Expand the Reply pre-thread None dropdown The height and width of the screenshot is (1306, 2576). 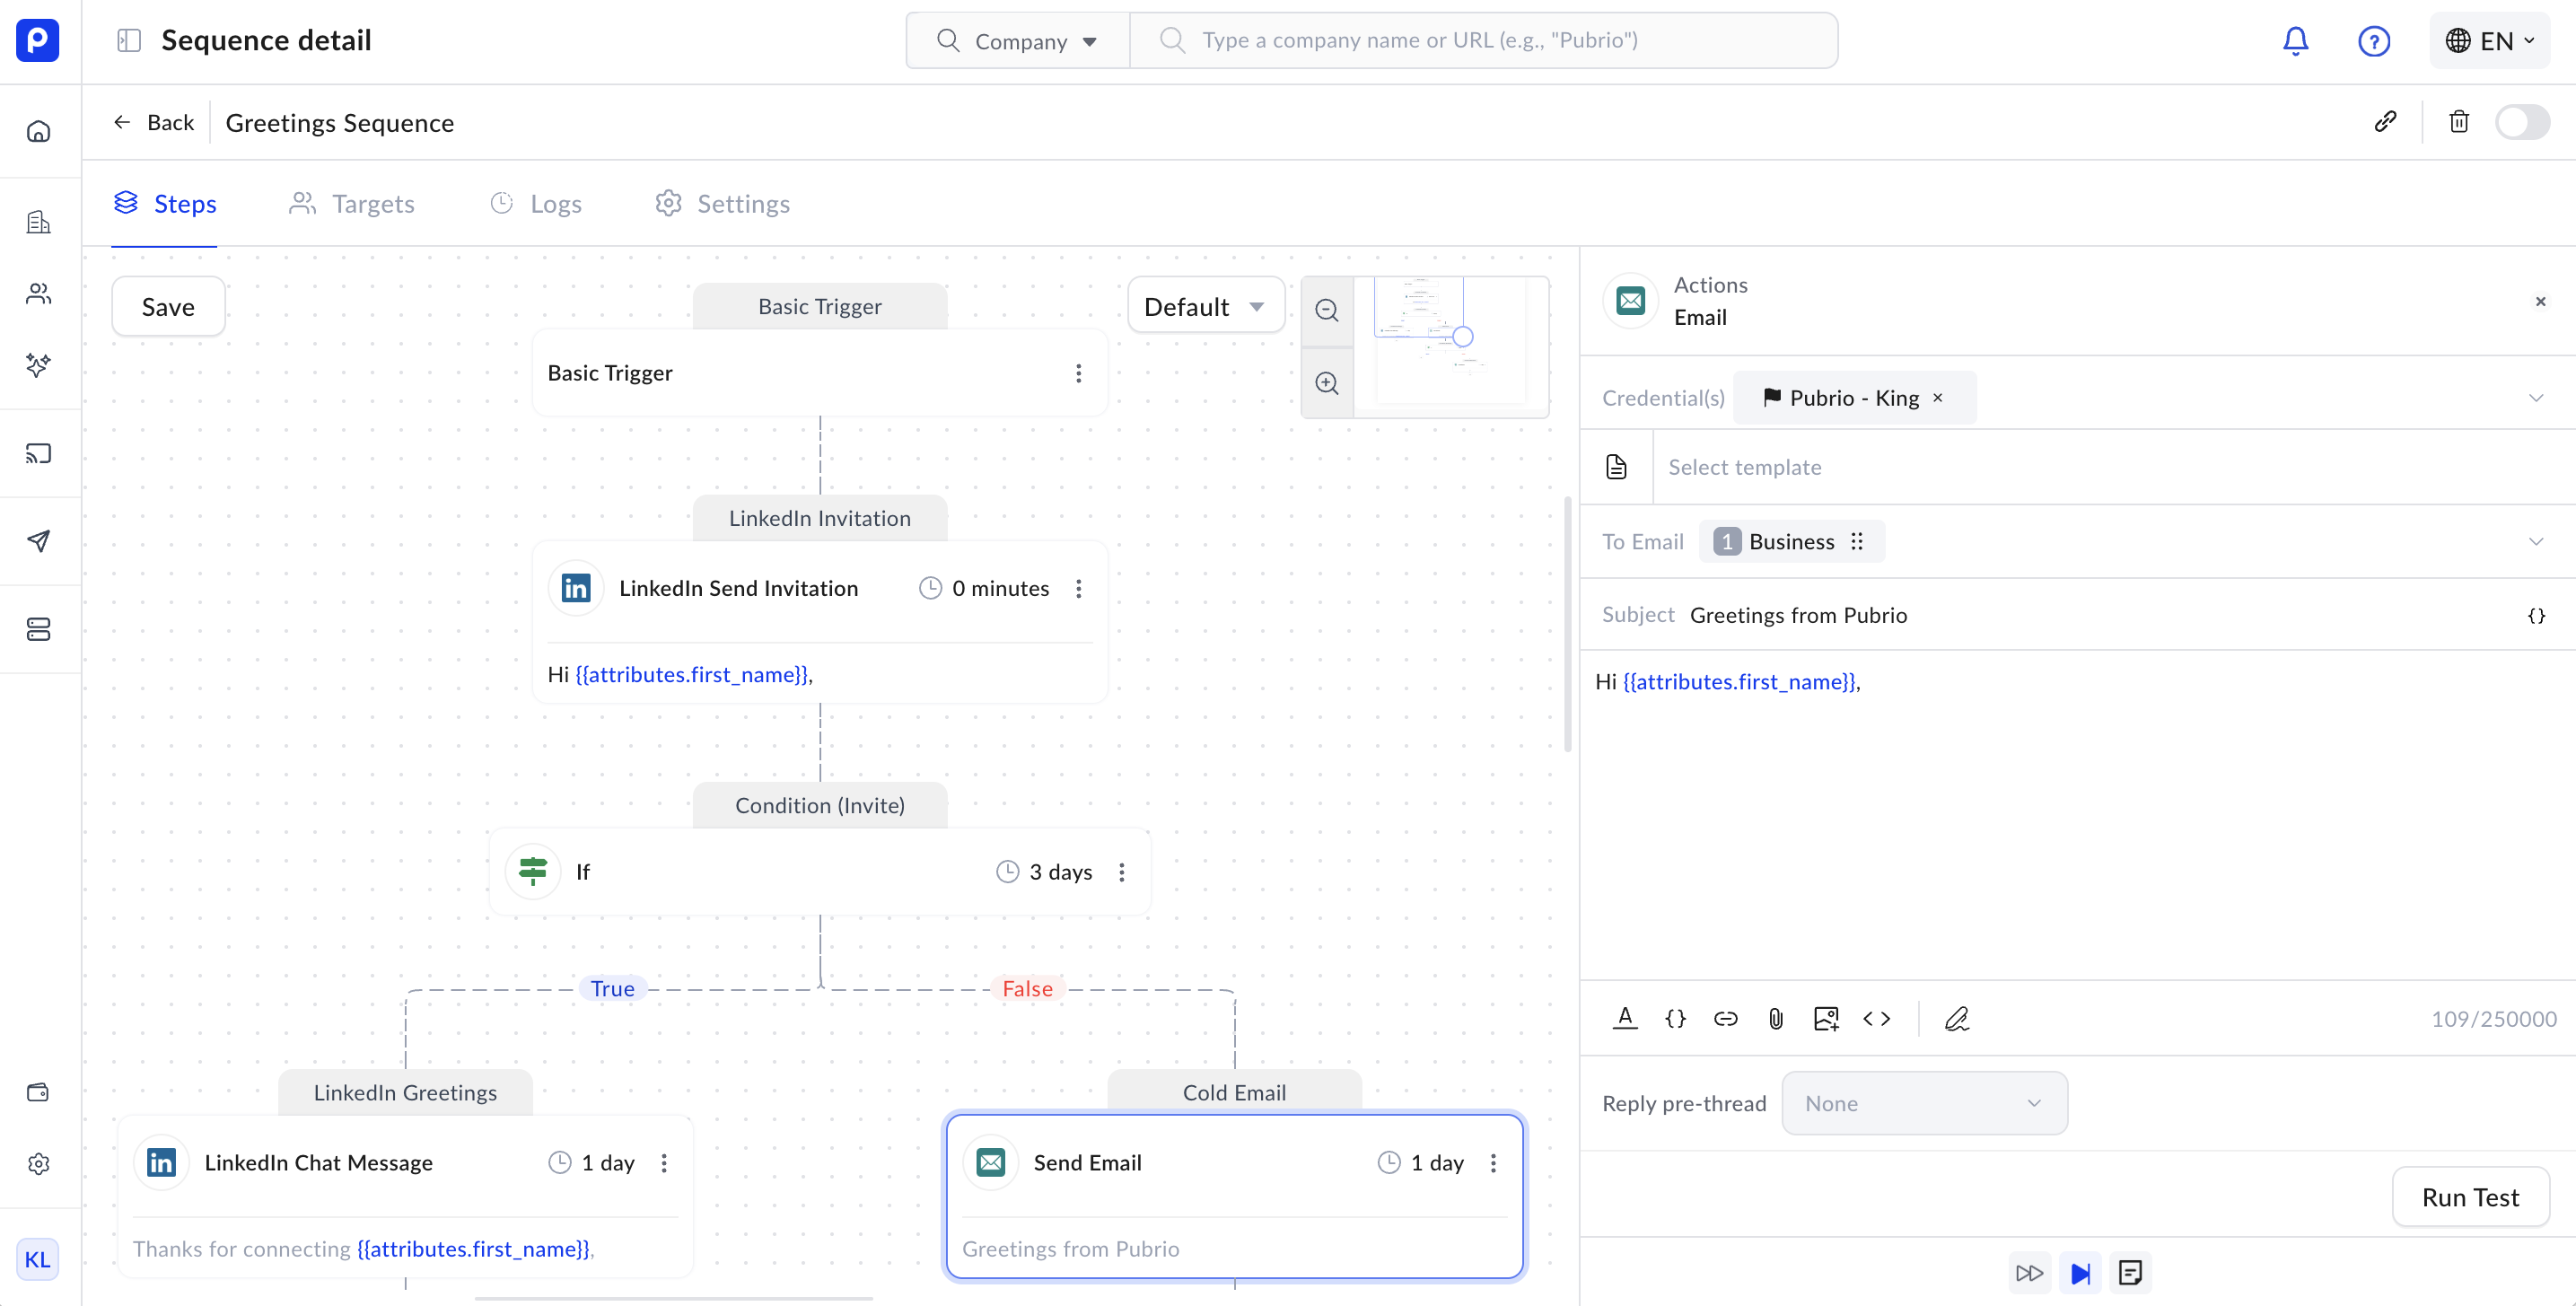1924,1103
